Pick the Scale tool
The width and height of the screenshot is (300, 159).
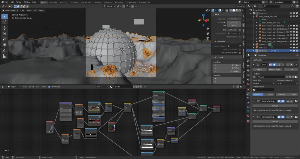5,39
